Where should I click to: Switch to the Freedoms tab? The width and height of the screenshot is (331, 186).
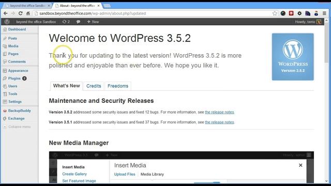click(x=118, y=86)
